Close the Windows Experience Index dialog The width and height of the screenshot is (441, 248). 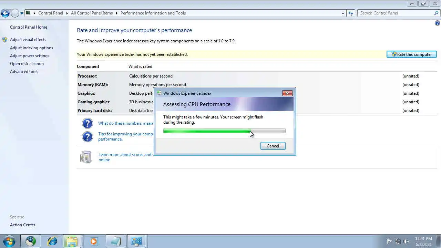point(287,93)
